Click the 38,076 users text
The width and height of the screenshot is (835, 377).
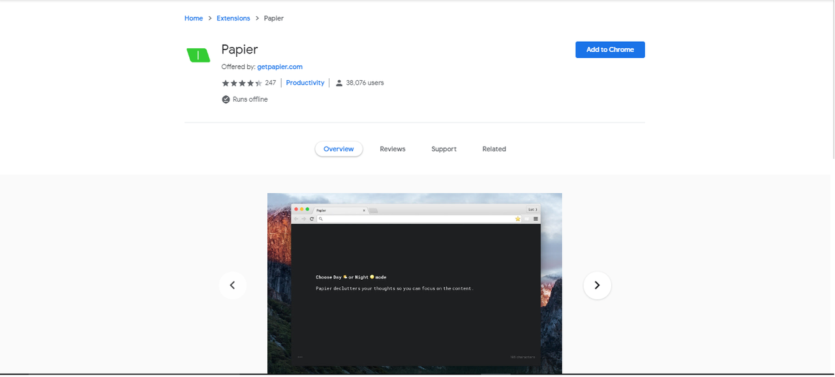(x=365, y=83)
